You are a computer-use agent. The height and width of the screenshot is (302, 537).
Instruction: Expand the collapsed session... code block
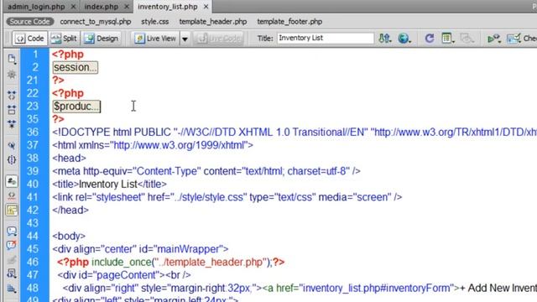(76, 67)
